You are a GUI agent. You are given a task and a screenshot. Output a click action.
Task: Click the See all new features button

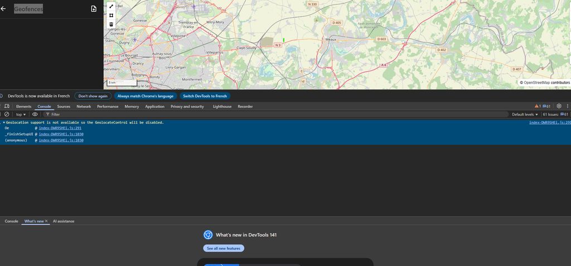click(x=223, y=248)
